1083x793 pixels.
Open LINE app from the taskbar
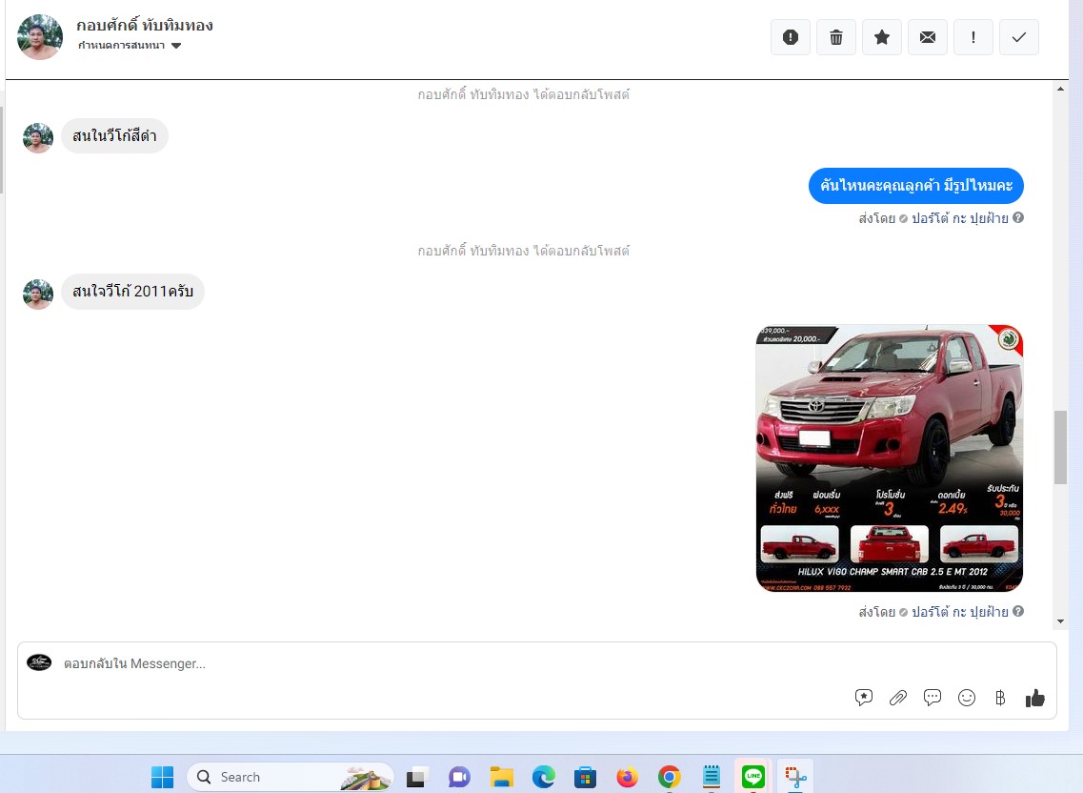[752, 777]
